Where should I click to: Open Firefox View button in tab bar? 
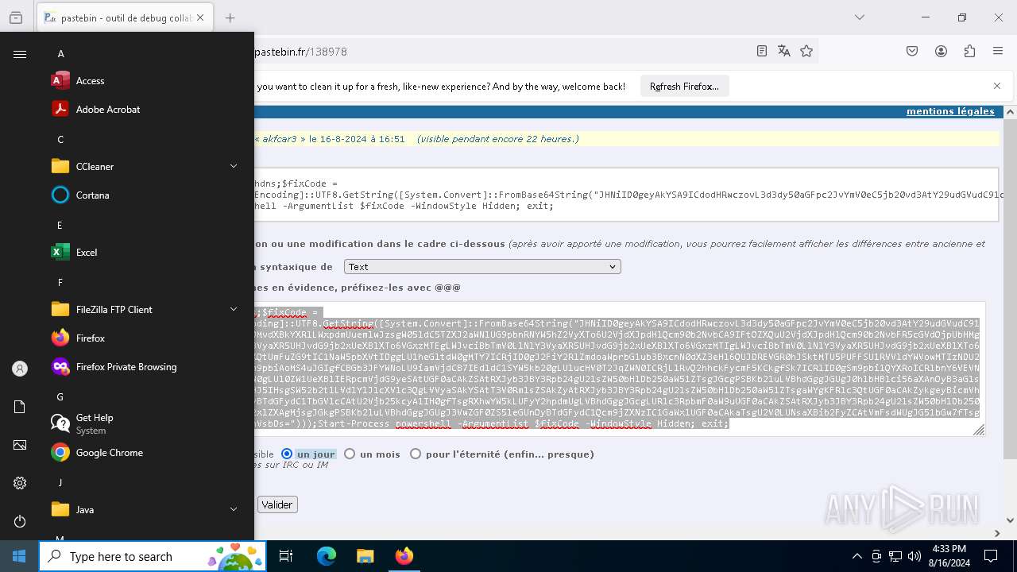[x=16, y=17]
